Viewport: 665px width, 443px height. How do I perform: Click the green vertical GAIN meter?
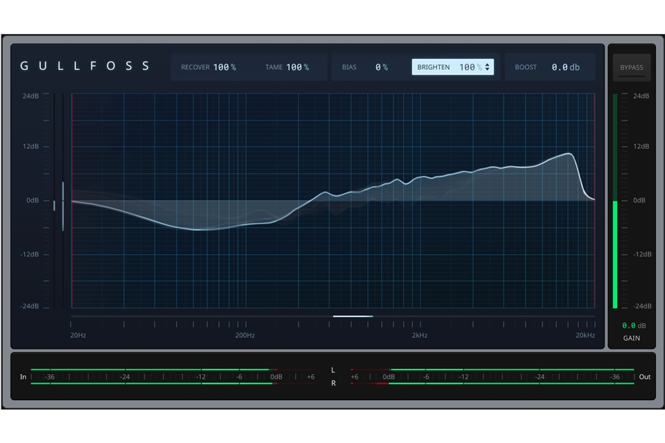[x=614, y=253]
